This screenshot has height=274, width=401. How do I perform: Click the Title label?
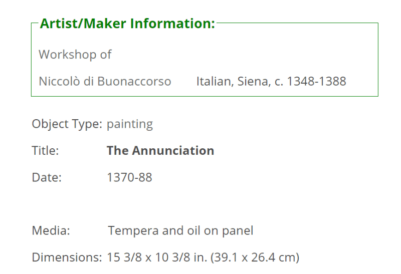45,151
